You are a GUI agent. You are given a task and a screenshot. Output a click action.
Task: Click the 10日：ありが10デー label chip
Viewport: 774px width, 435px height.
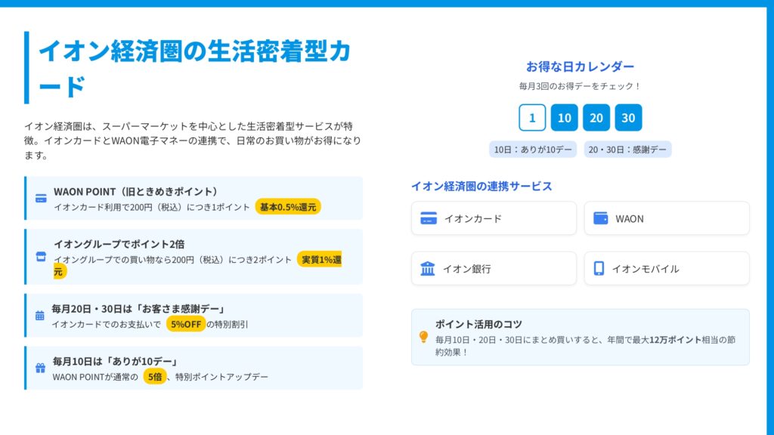[533, 150]
